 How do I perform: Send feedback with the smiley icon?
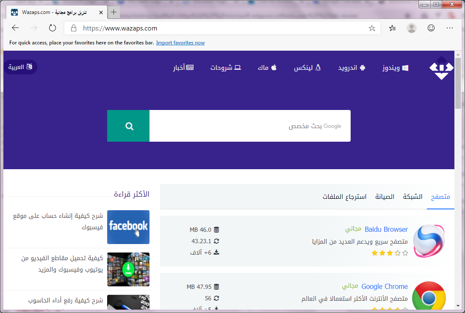click(431, 28)
